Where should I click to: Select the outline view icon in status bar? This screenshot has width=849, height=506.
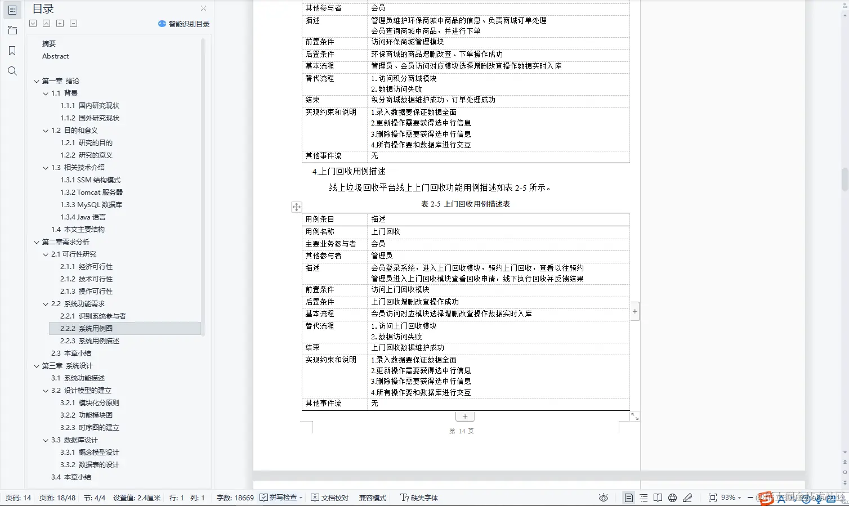(644, 498)
